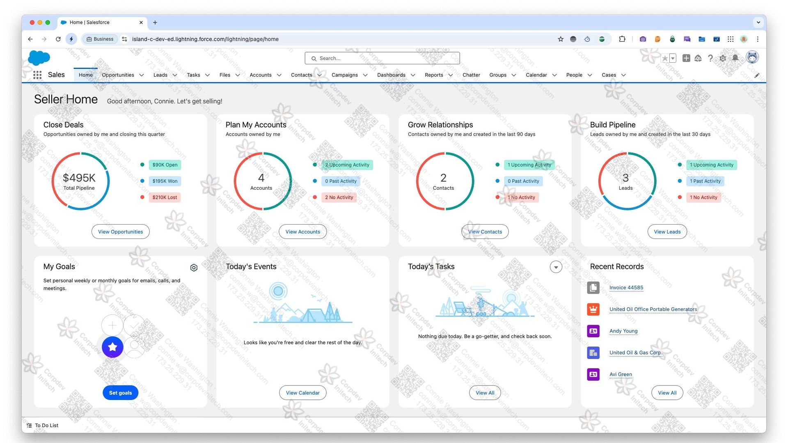Click the $90K Open pipeline badge
Image resolution: width=788 pixels, height=443 pixels.
point(165,165)
